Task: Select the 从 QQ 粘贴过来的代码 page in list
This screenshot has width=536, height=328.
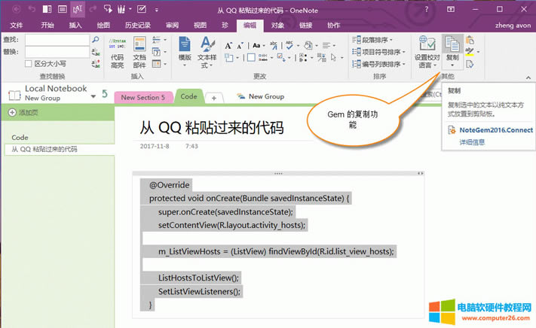Action: point(45,149)
